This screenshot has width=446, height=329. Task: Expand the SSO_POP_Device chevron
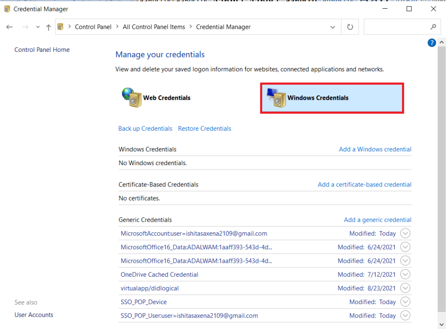pos(405,302)
